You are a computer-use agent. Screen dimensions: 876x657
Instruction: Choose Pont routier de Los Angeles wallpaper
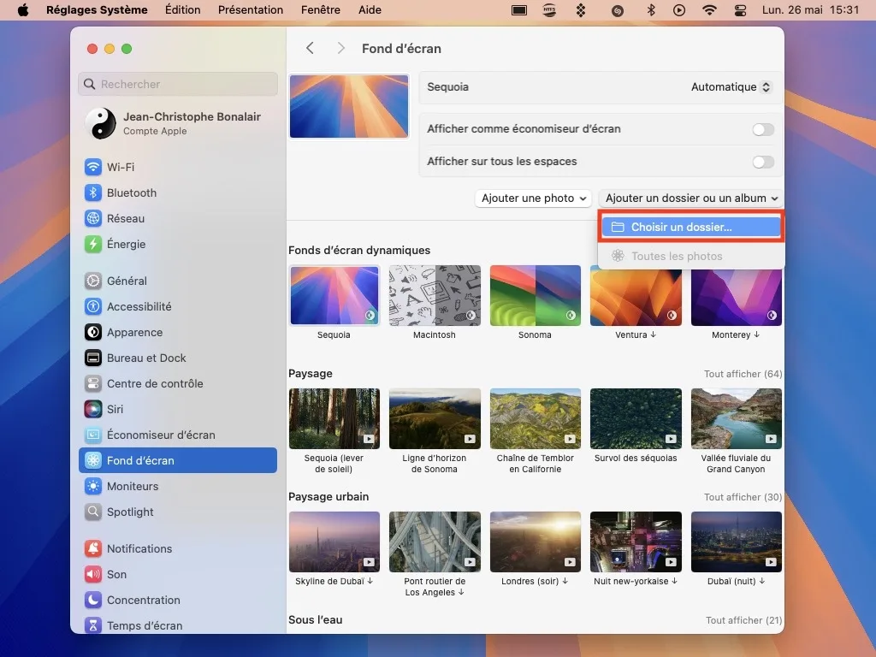pyautogui.click(x=435, y=542)
